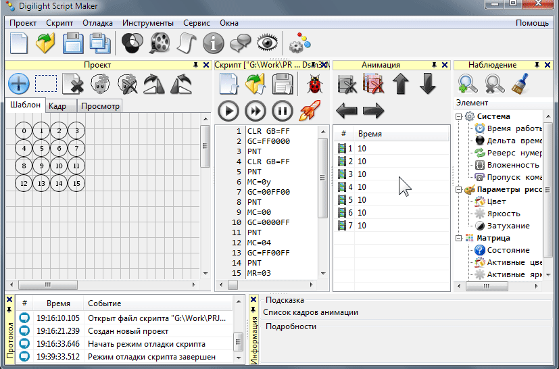Save all with double floppy disk icon
559x369 pixels.
(x=100, y=43)
